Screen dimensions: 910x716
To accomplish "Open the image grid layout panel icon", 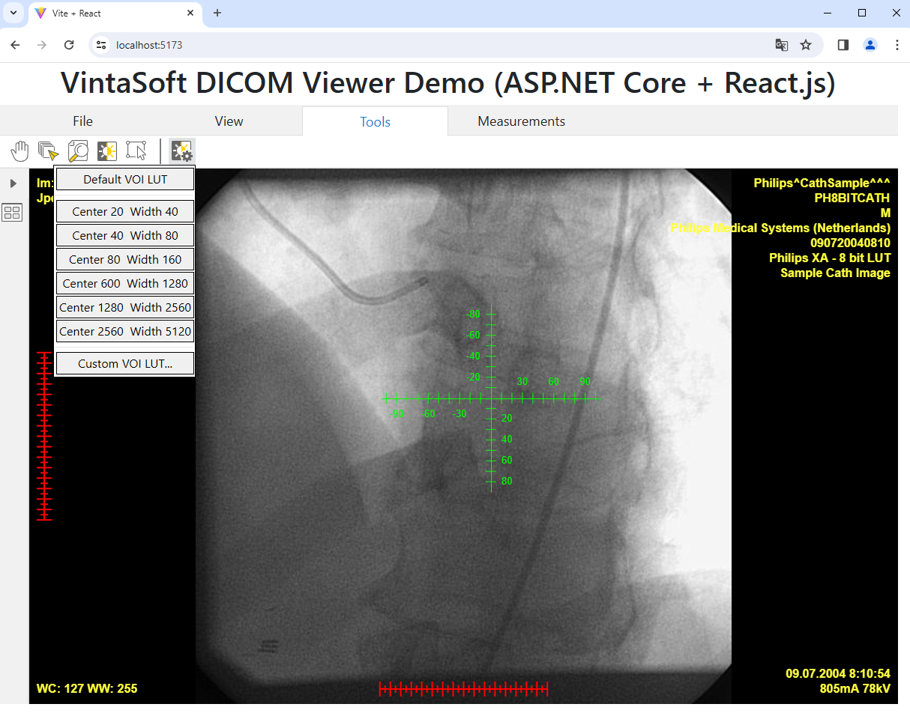I will coord(13,213).
